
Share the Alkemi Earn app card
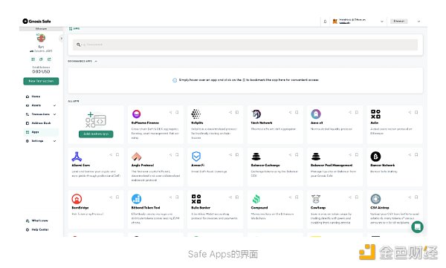tap(111, 154)
